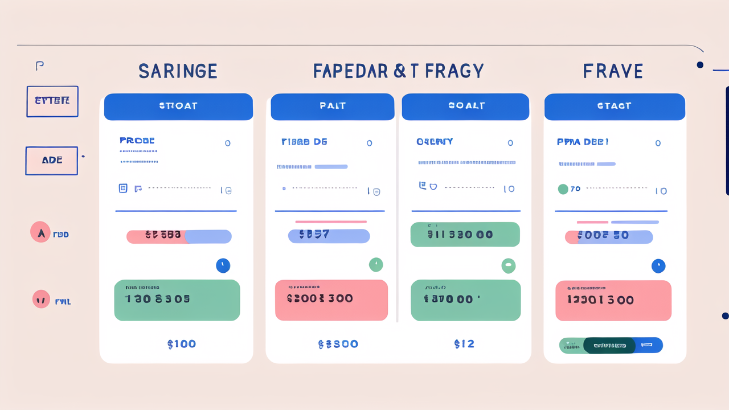
Task: Click the square icon in the STIOAT card
Action: coord(122,188)
